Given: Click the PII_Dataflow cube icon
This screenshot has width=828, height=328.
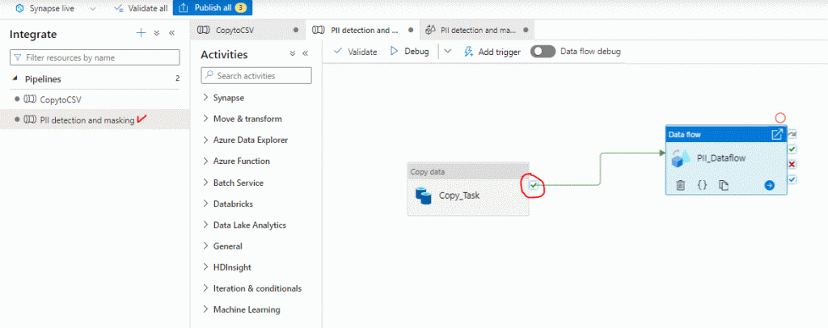Looking at the screenshot, I should tap(681, 158).
